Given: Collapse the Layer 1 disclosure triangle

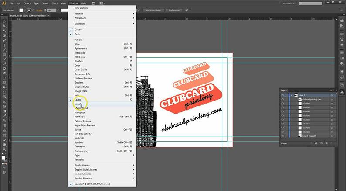Looking at the screenshot, I should (x=292, y=95).
